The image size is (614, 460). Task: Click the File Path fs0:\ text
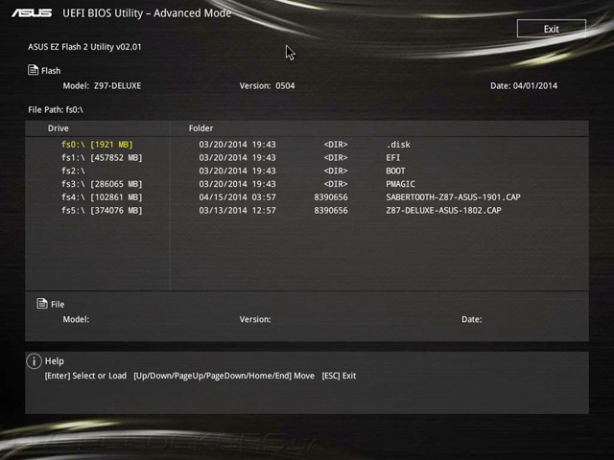pos(56,110)
